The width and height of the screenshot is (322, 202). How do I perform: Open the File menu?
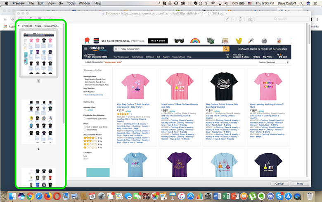point(31,3)
